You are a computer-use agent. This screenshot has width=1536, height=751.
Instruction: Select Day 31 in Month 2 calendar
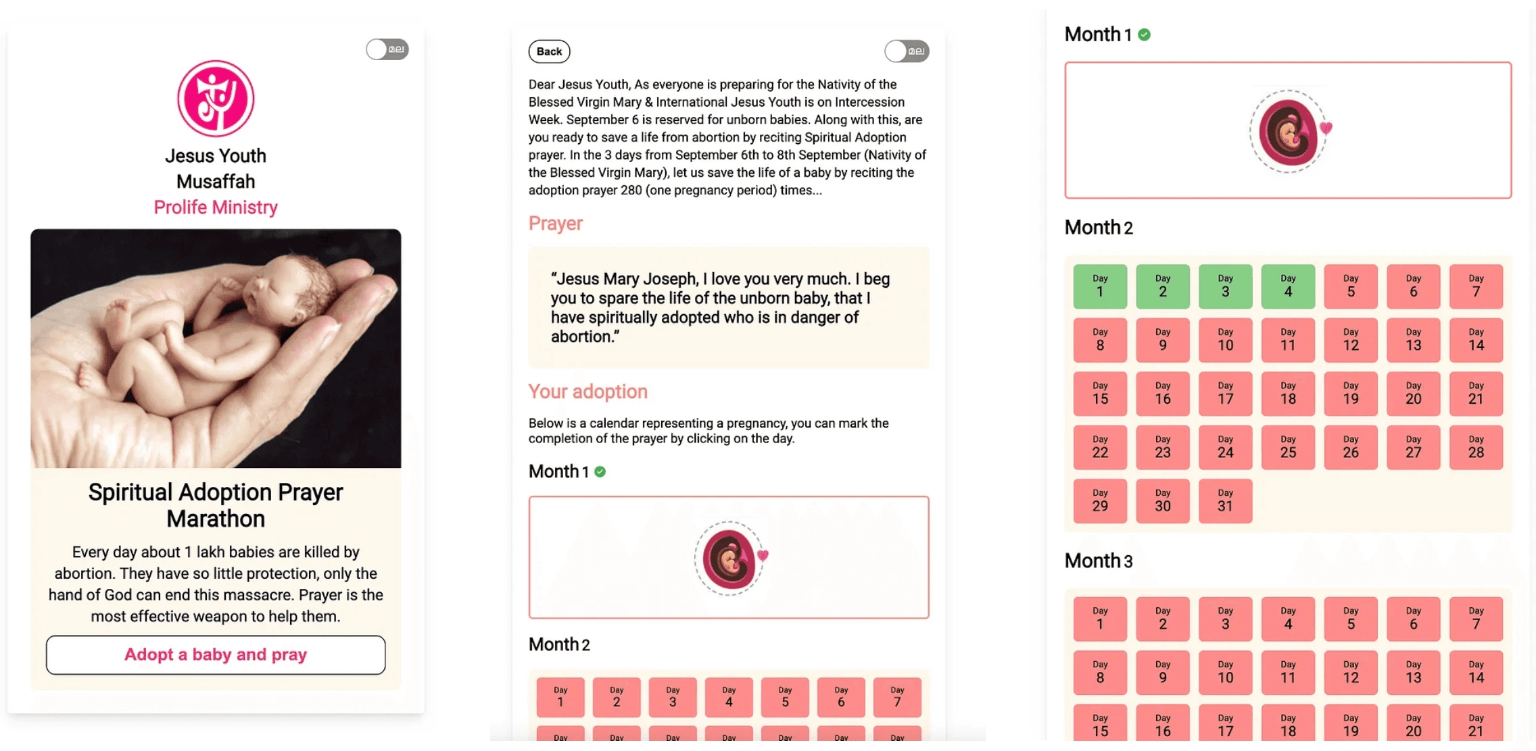[1225, 501]
